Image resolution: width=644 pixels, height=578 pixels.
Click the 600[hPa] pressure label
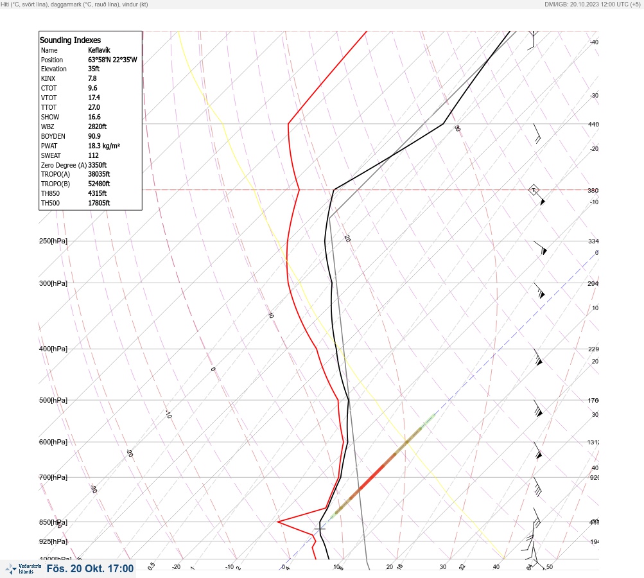click(x=53, y=442)
